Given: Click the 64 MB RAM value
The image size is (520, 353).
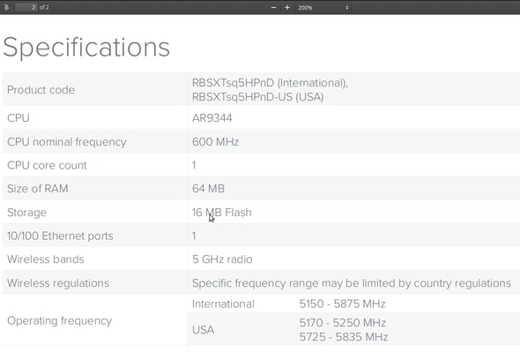Looking at the screenshot, I should [208, 189].
